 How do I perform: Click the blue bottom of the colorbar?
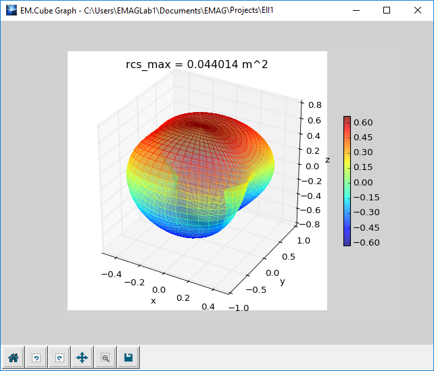pos(347,241)
